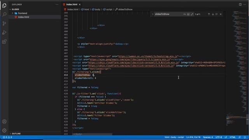The height and width of the screenshot is (140, 249).
Task: Change encoding via UTF-8 status item
Action: (219, 137)
